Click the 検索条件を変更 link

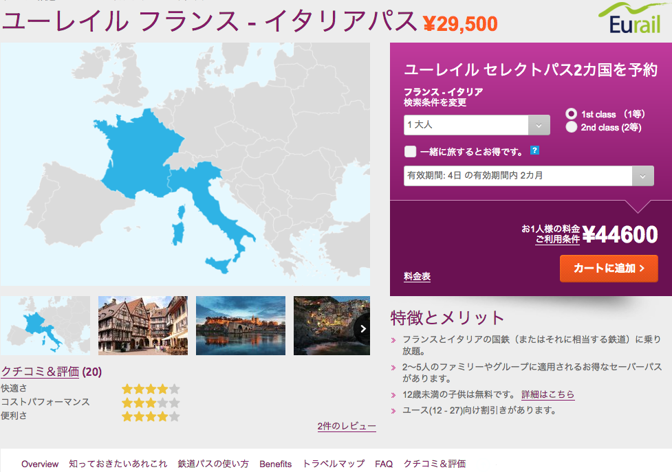(x=435, y=102)
